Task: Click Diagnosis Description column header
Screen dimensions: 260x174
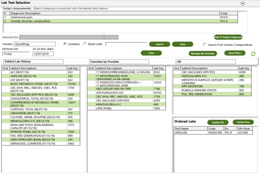Action: (114, 13)
